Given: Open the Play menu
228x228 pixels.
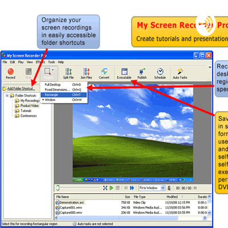Looking at the screenshot, I should click(21, 62).
